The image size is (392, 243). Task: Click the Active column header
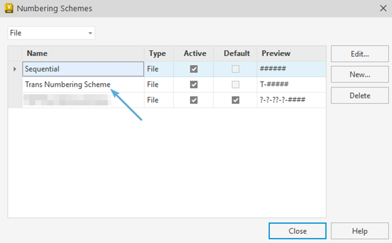pyautogui.click(x=195, y=53)
